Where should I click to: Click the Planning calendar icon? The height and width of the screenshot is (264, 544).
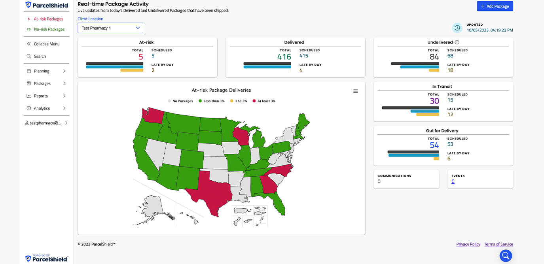(x=29, y=71)
